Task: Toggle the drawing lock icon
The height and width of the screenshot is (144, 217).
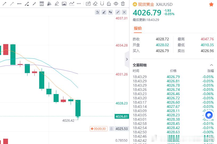Action: click(x=109, y=4)
